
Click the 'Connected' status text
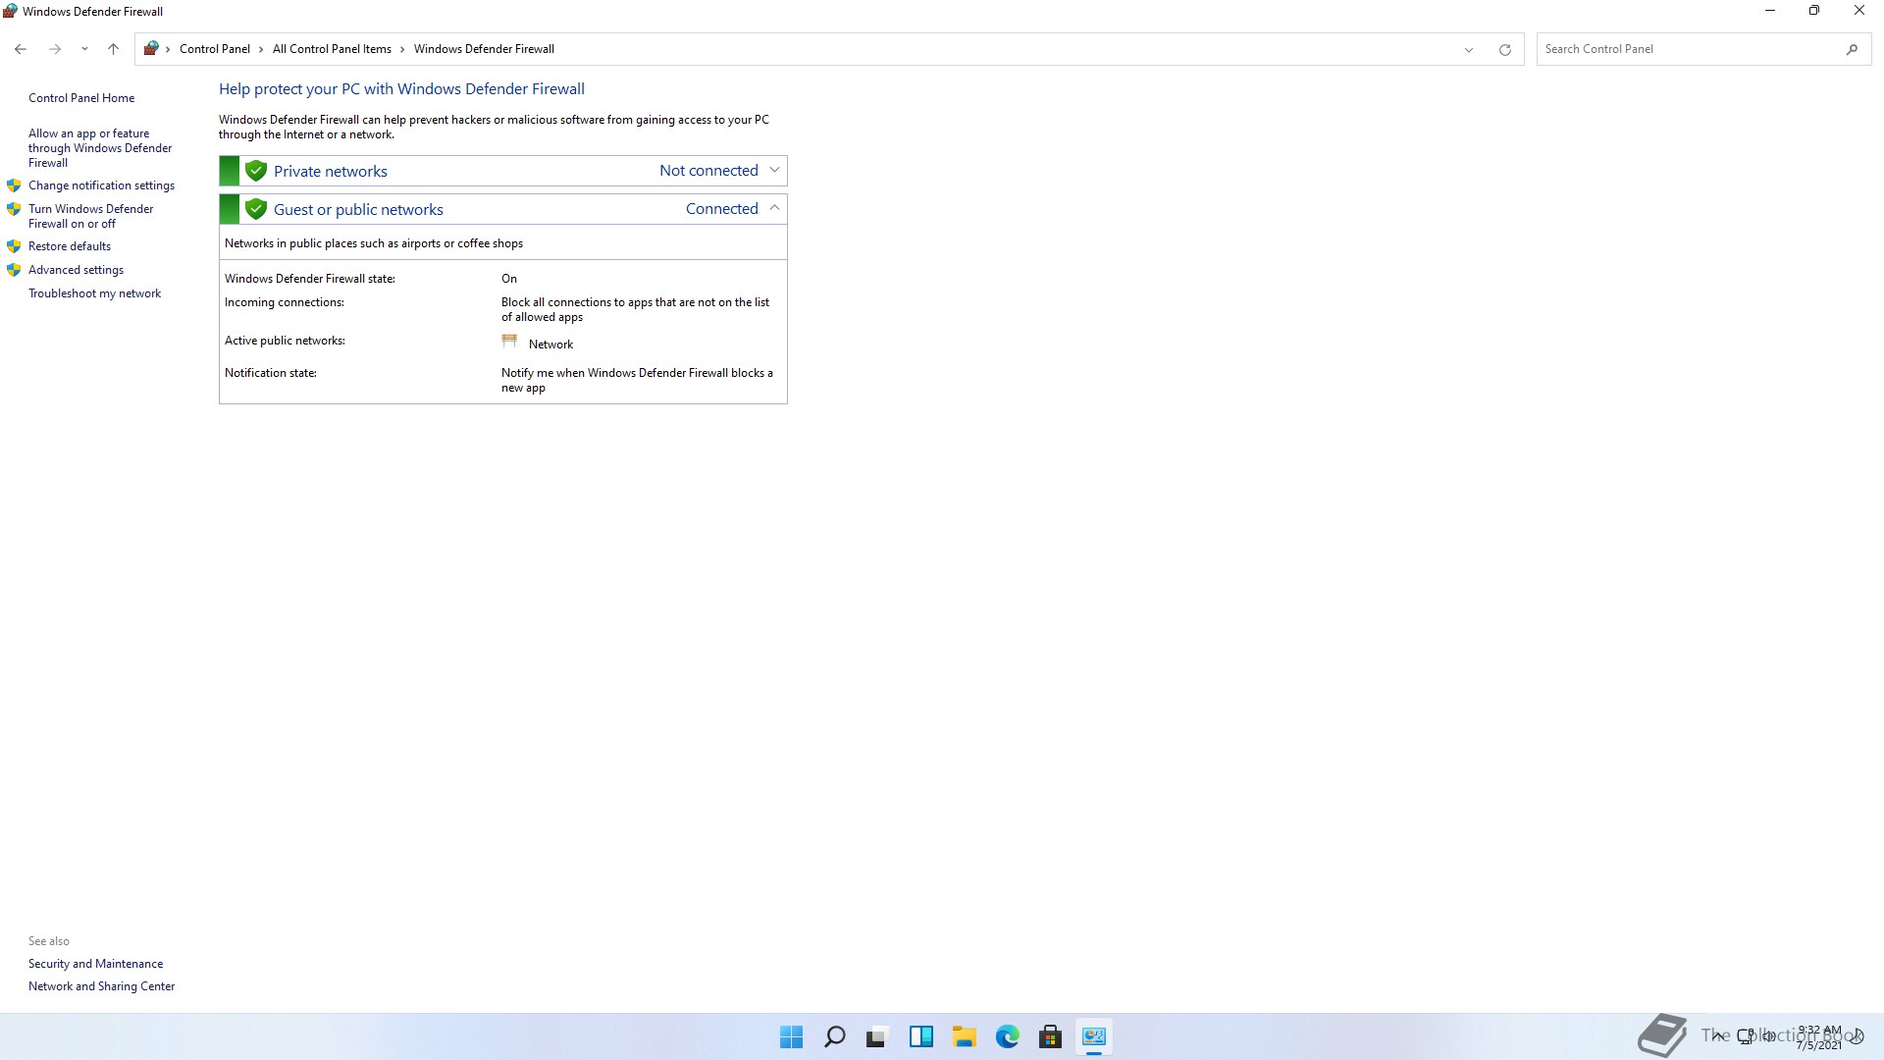tap(721, 209)
